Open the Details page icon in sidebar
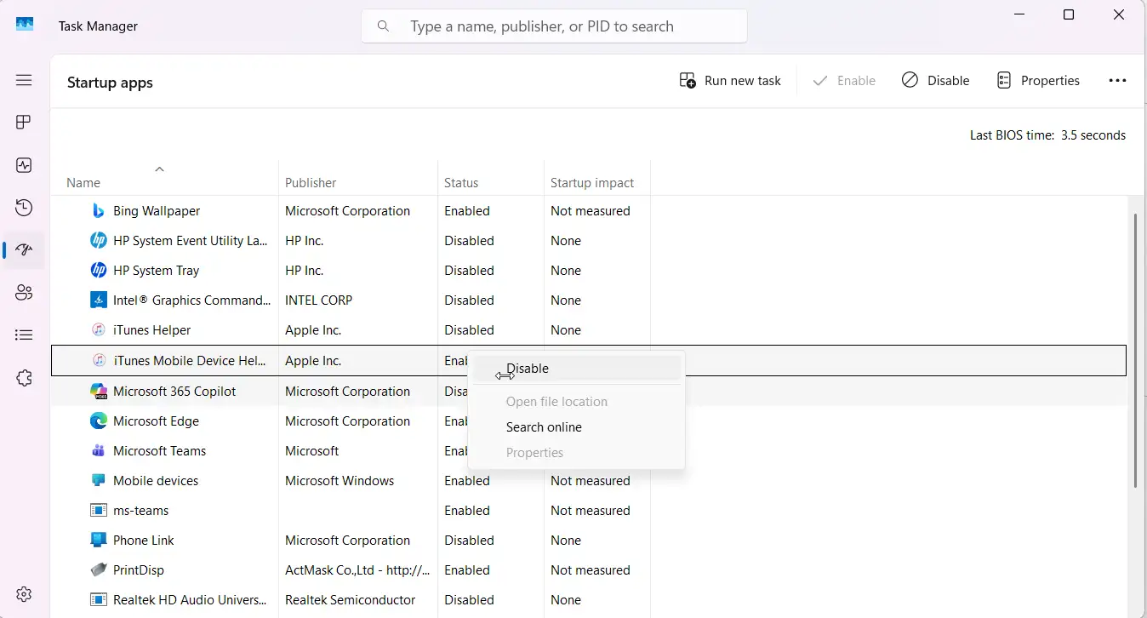Viewport: 1147px width, 618px height. click(x=24, y=335)
